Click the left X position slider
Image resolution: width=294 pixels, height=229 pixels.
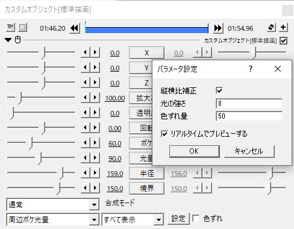coord(41,52)
